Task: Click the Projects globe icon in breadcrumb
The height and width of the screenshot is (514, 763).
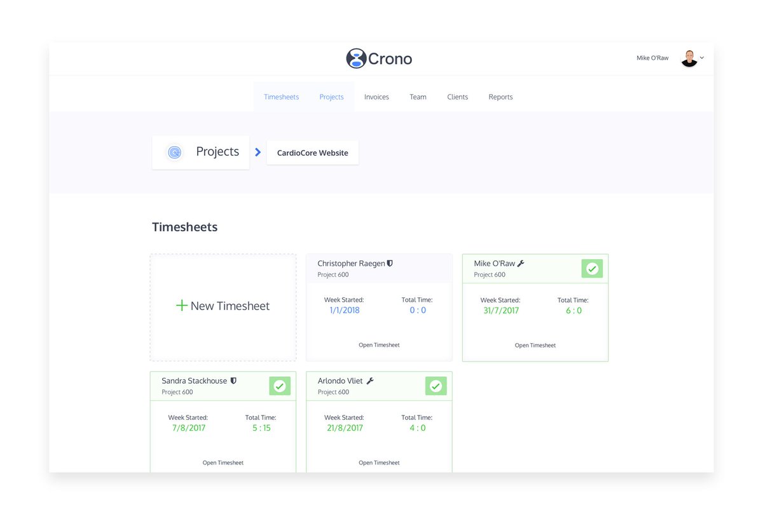Action: click(174, 152)
